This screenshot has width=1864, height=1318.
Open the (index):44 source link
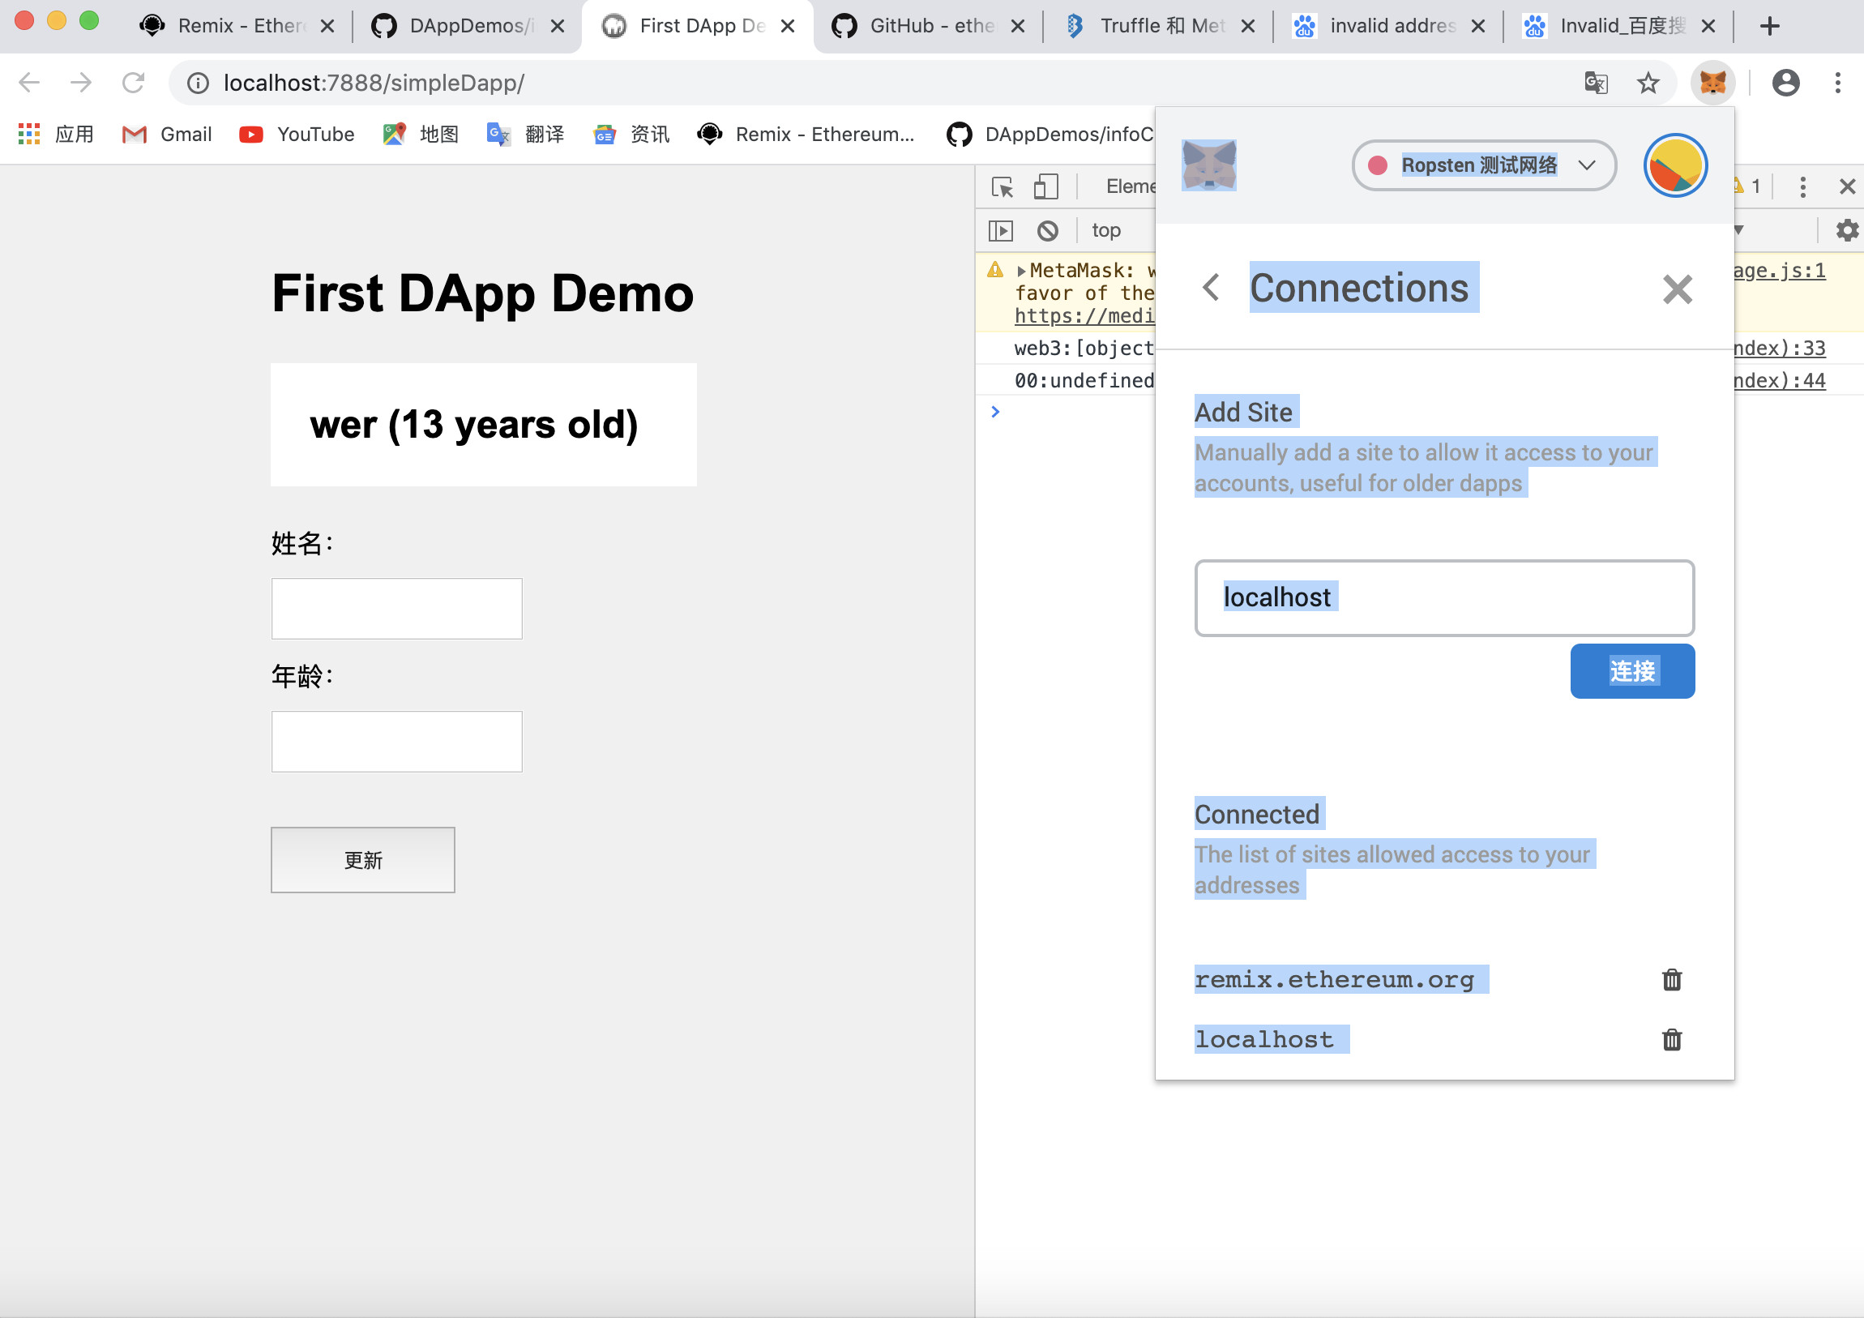pos(1780,381)
